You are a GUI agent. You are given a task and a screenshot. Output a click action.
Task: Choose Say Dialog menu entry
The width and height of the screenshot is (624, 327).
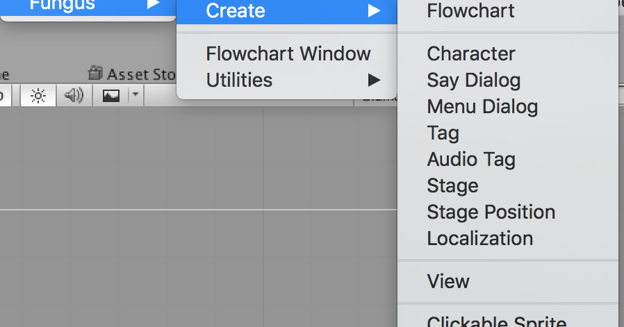473,80
